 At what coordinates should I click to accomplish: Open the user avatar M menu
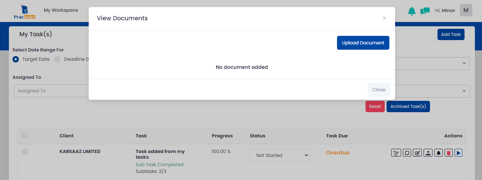pos(466,10)
